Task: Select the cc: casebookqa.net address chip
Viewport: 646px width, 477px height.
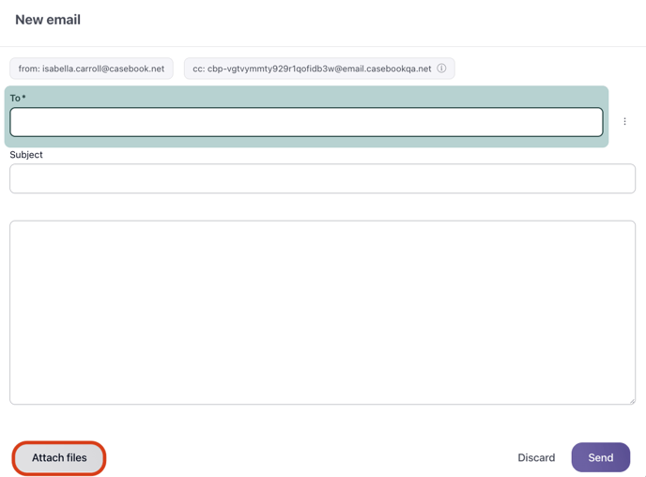Action: coord(312,69)
